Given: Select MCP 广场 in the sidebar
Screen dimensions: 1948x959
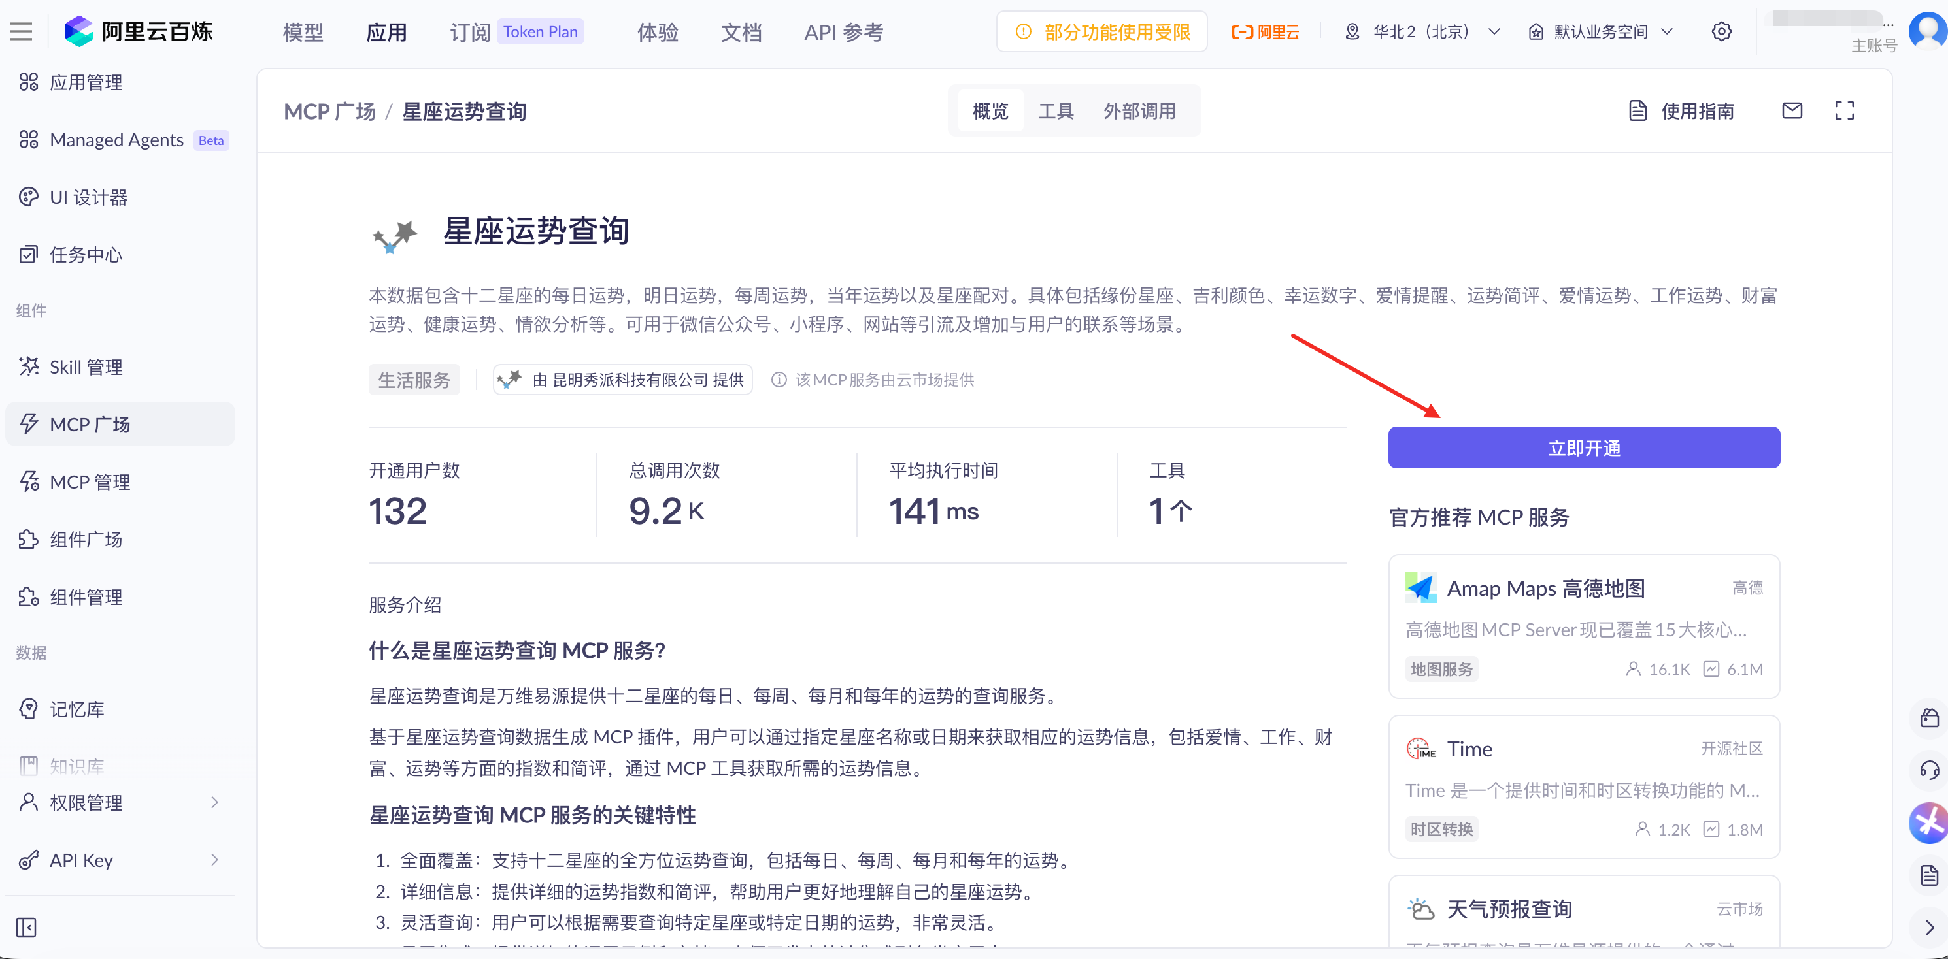Looking at the screenshot, I should [x=120, y=424].
